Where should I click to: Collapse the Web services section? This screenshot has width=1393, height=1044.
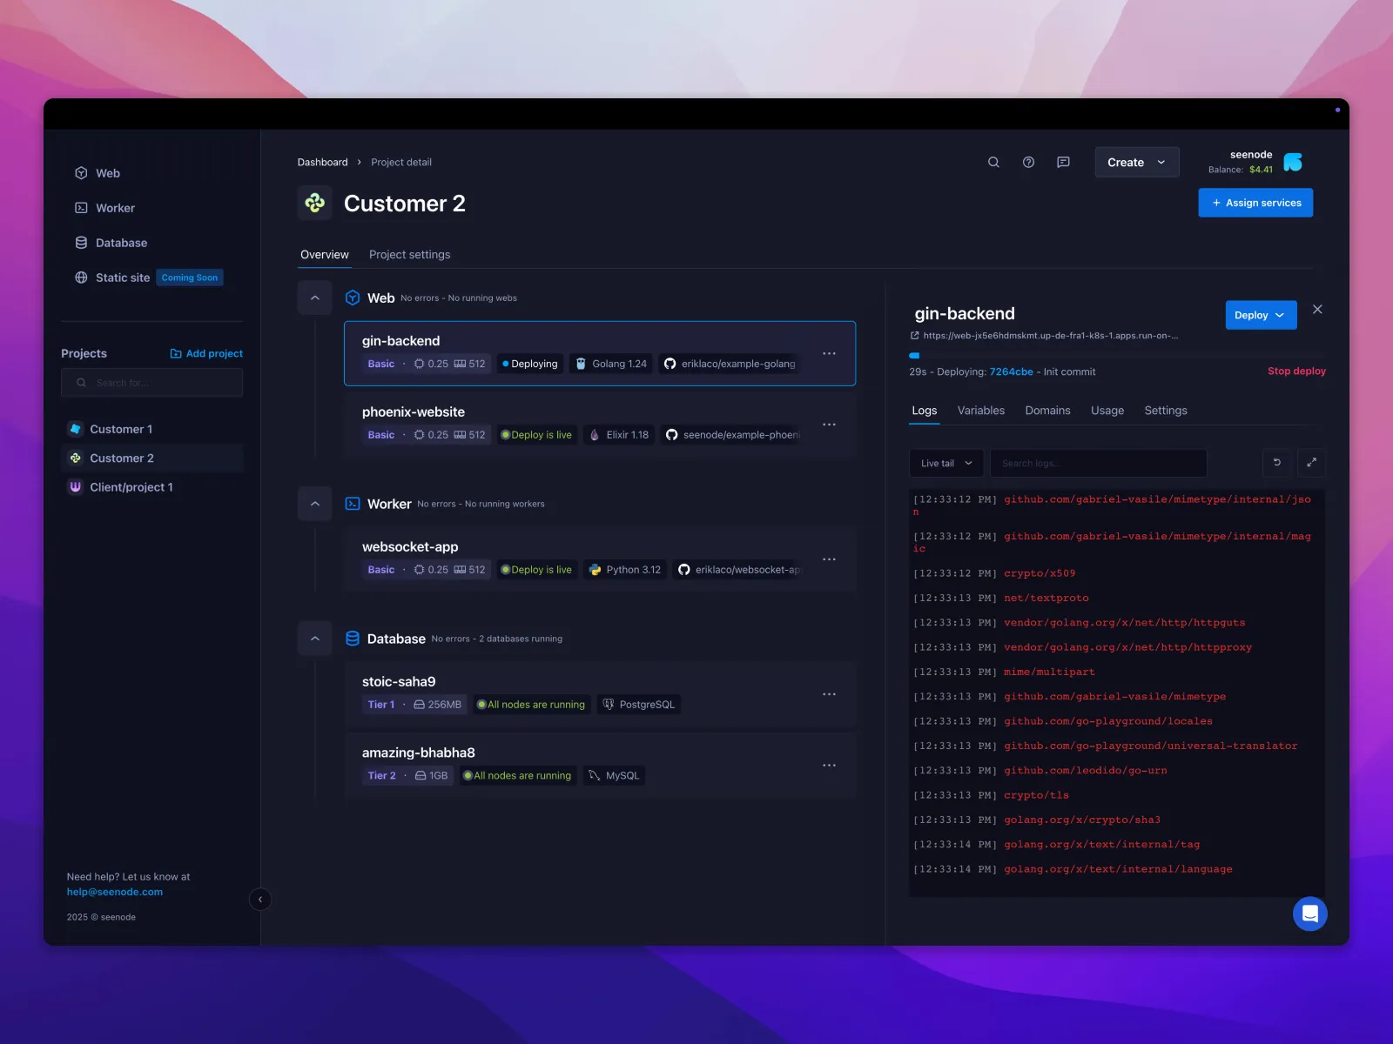[315, 298]
